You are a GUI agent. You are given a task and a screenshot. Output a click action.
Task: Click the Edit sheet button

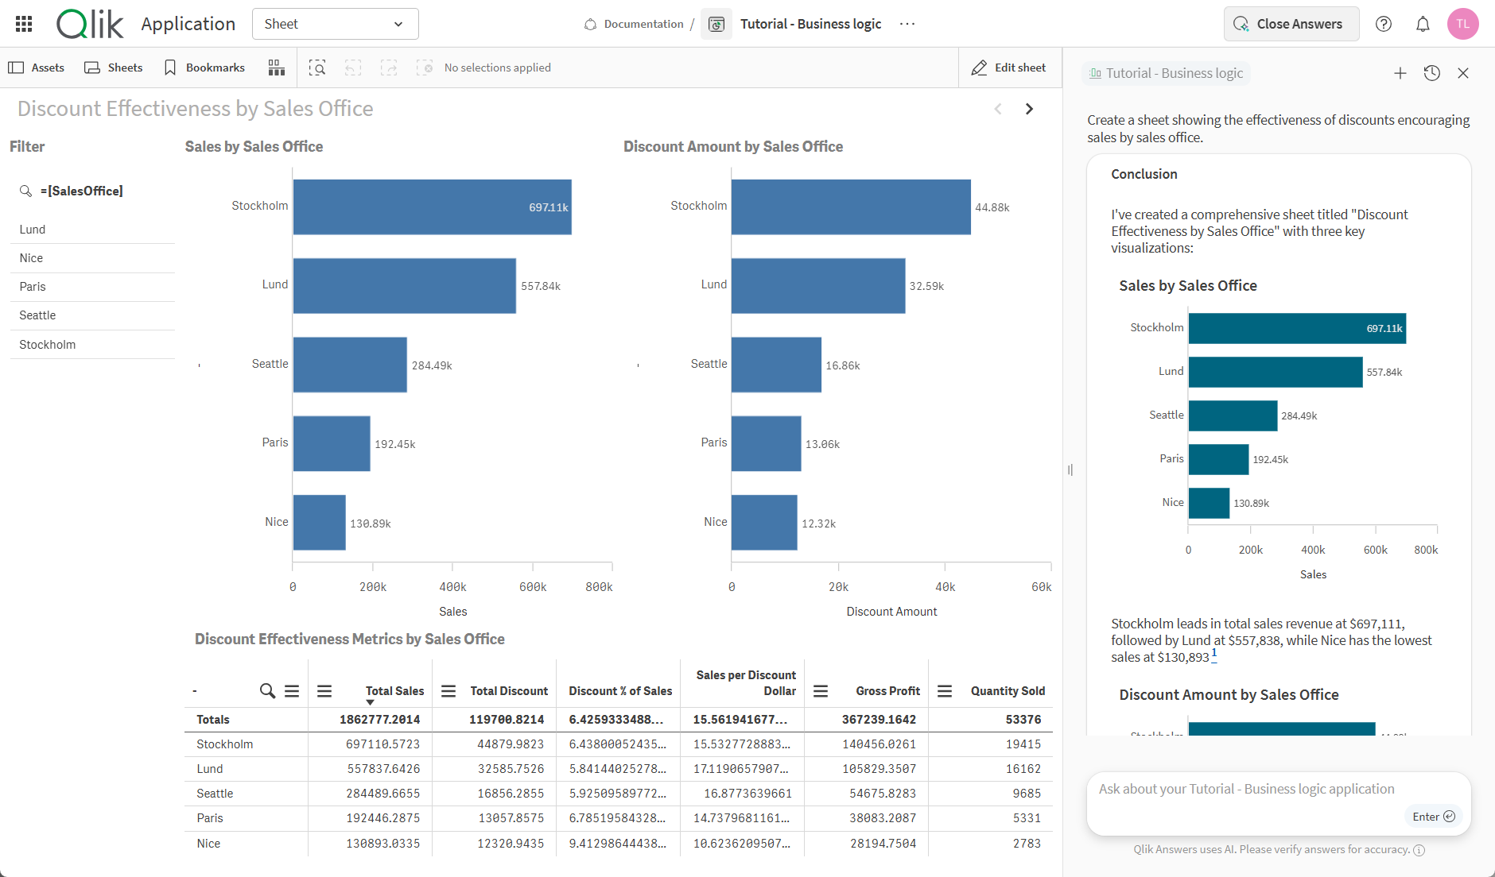click(x=1008, y=68)
